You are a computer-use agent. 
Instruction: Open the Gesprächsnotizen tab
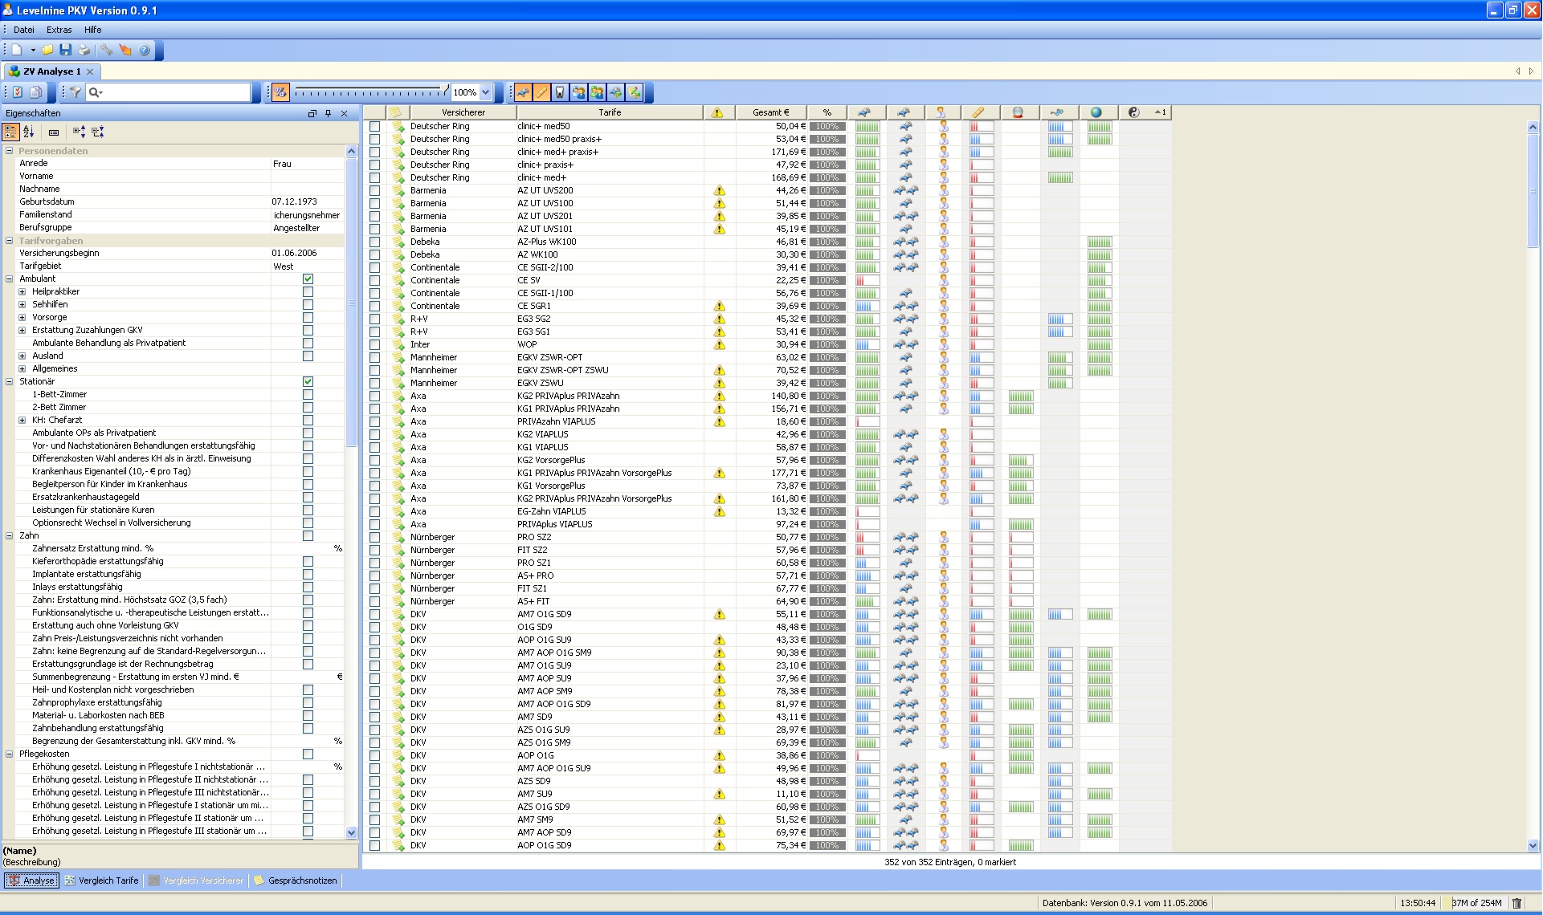point(296,880)
